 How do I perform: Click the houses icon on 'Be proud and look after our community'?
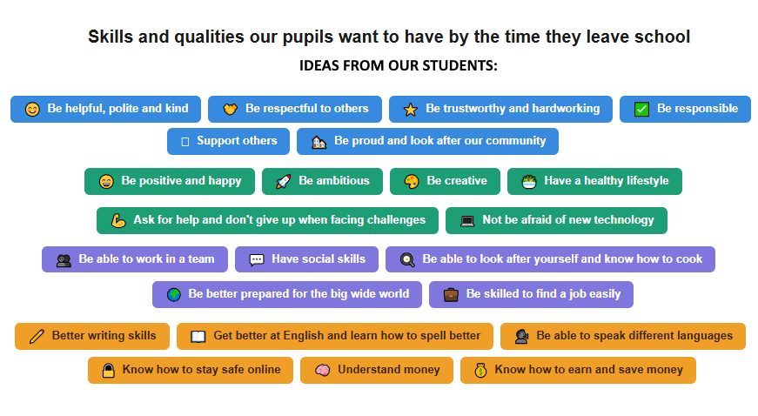(319, 141)
